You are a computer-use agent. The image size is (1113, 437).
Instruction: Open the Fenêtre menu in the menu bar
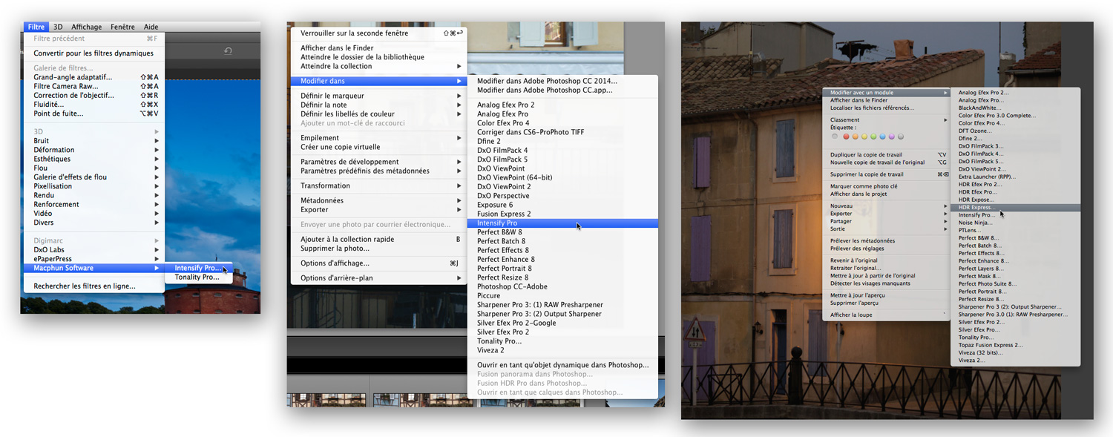point(122,27)
